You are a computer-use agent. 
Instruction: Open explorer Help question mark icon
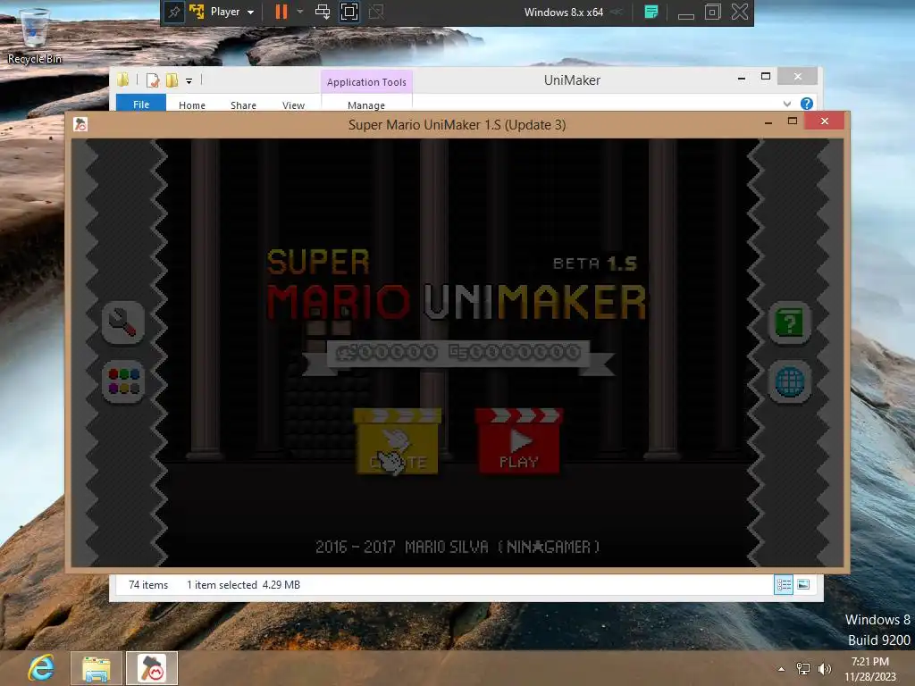click(807, 104)
